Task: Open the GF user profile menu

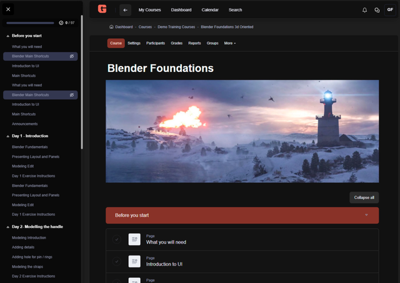Action: [x=390, y=10]
